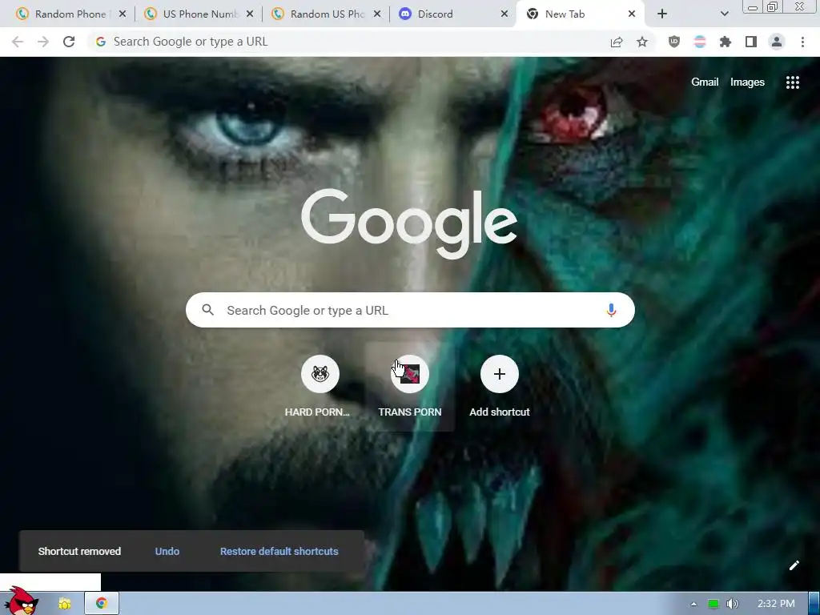Click the magnifier icon in the search box

[207, 310]
